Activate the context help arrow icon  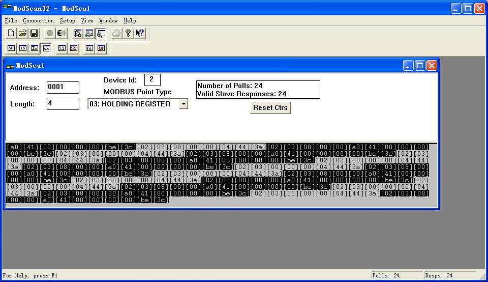(x=140, y=33)
